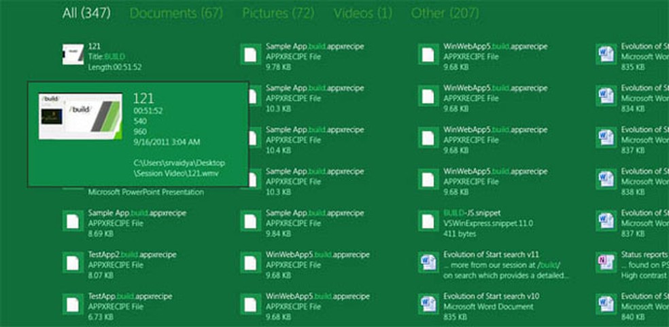Click the '411 bytes' size text
The width and height of the screenshot is (669, 327).
click(x=461, y=234)
